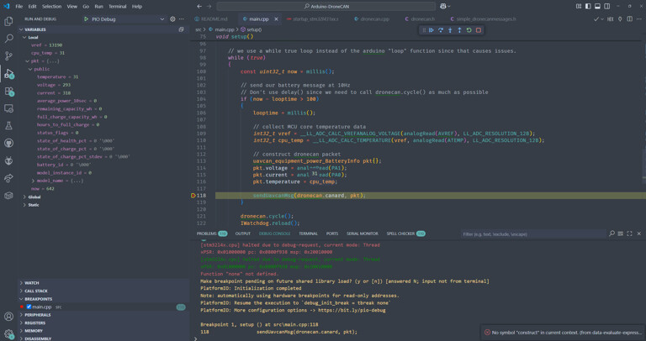646x341 pixels.
Task: Click Step Into in the debug toolbar
Action: point(450,30)
